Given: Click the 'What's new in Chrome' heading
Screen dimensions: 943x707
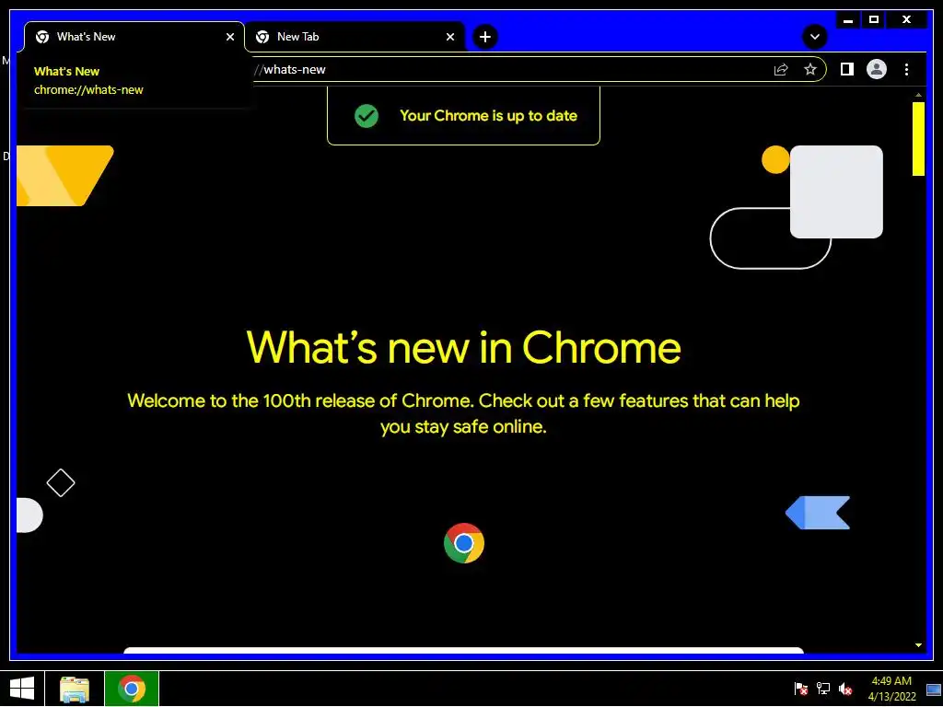Looking at the screenshot, I should click(463, 347).
